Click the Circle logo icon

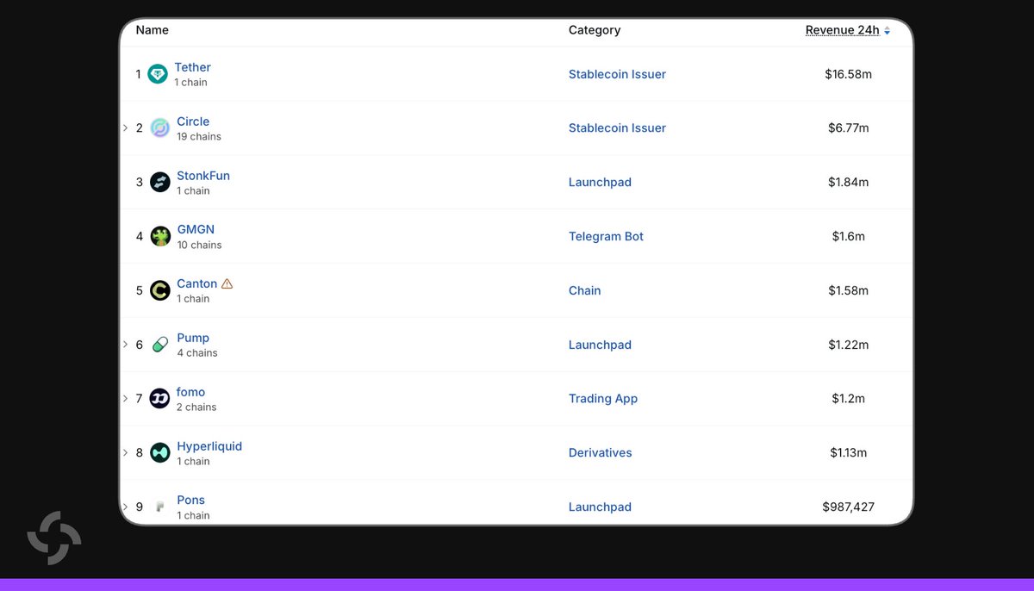coord(160,128)
